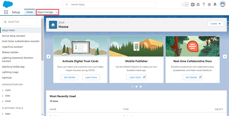Select the third carousel page dot
The width and height of the screenshot is (229, 116).
pyautogui.click(x=141, y=86)
